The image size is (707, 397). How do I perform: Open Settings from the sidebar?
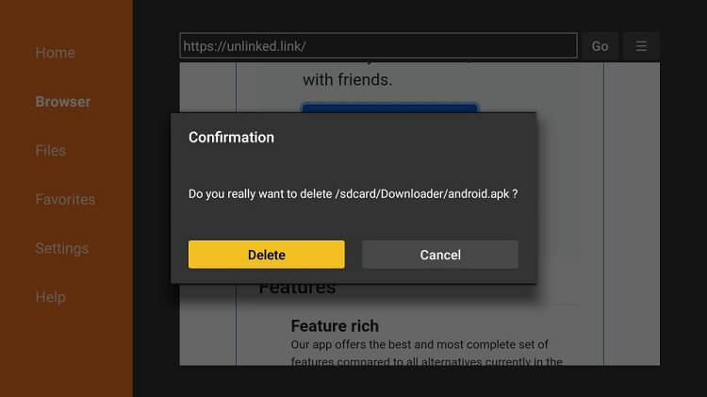click(x=62, y=249)
